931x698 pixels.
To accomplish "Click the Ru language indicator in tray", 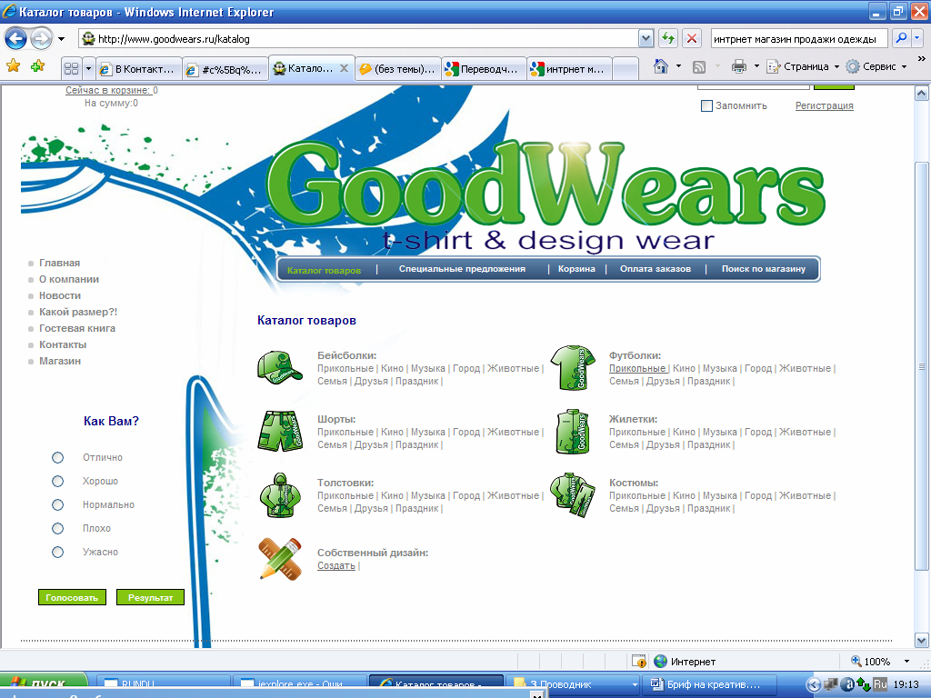I will point(880,684).
